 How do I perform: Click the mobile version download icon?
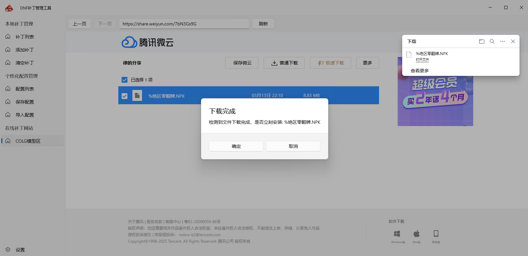[436, 234]
